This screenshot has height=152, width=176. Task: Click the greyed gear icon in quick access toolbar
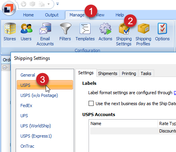coord(41,4)
